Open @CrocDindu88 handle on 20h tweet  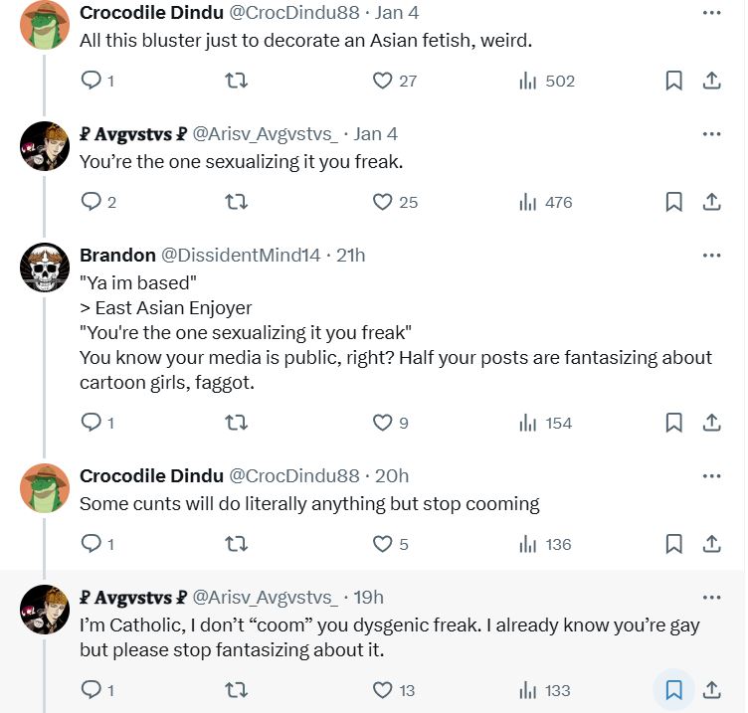293,476
